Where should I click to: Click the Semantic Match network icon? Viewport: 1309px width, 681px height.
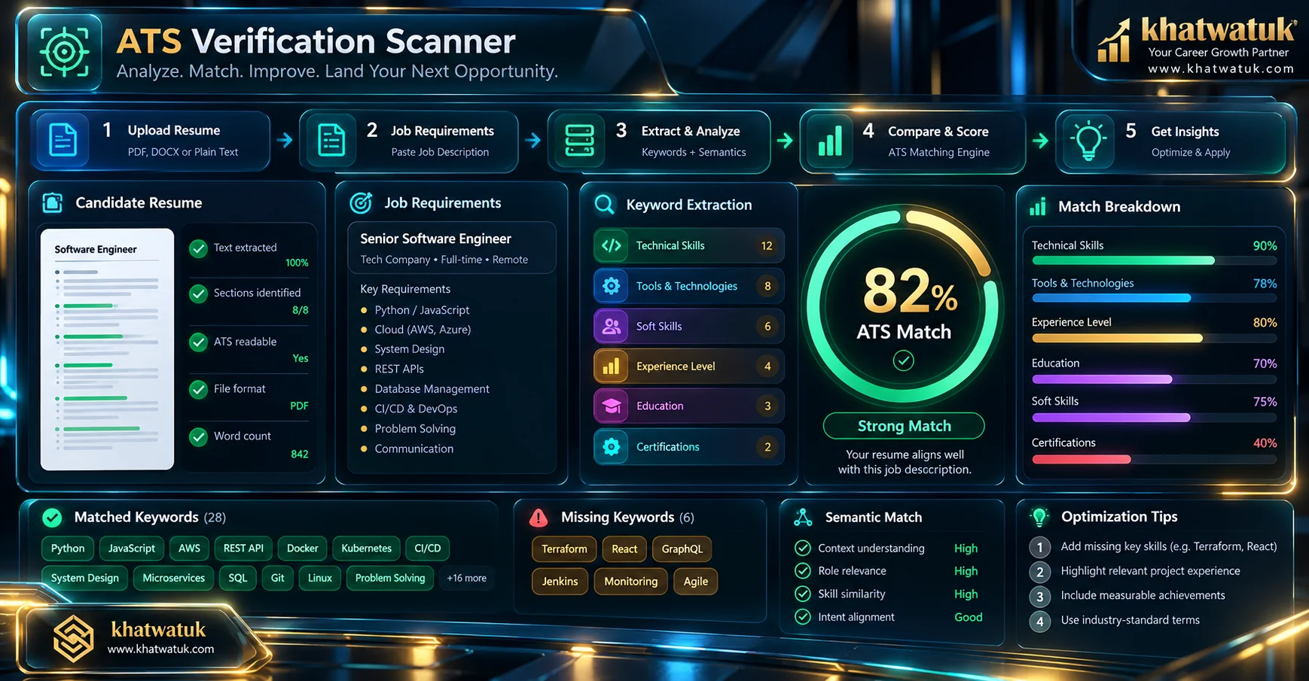[x=803, y=517]
